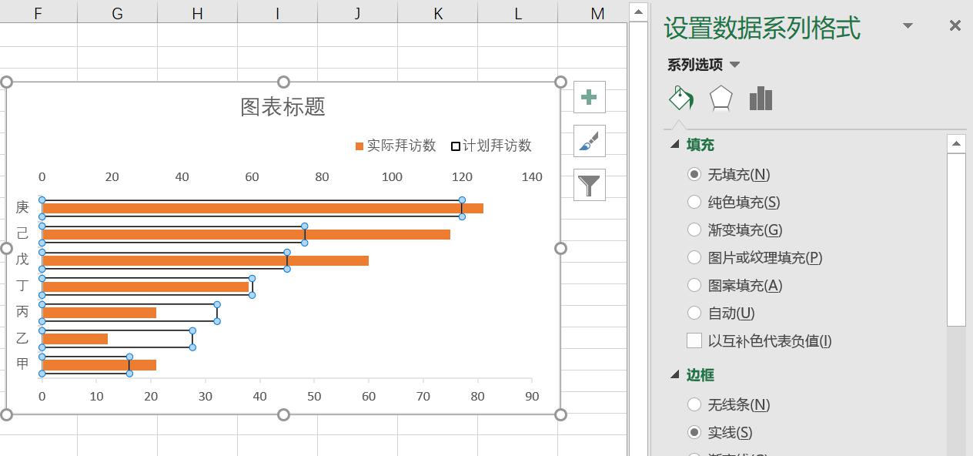
Task: Click the orange bar for 庚
Action: [x=262, y=208]
